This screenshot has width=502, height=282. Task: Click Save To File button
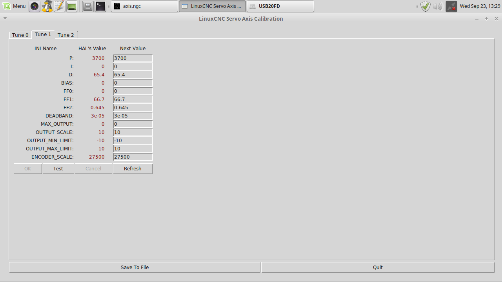[135, 267]
